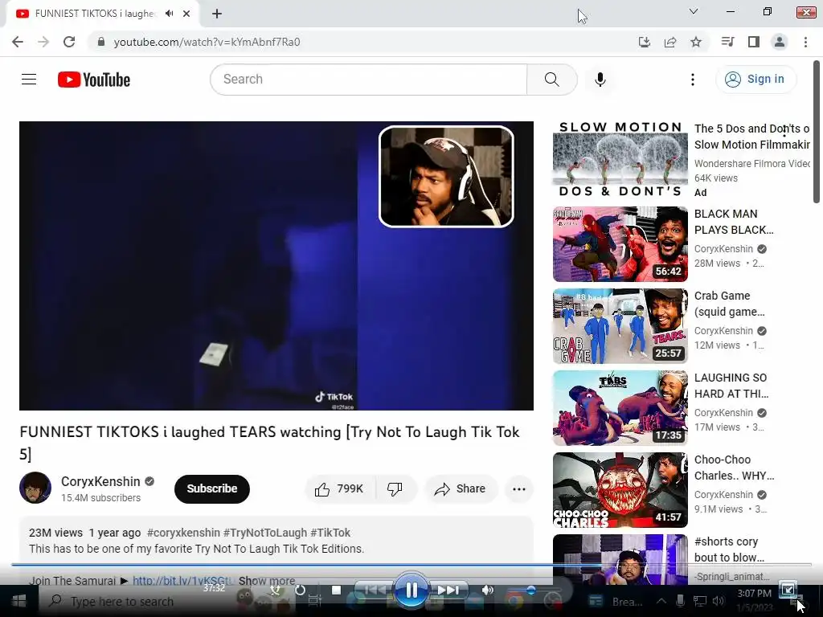Screen dimensions: 823x617
Task: Click the taskbar volume speaker icon
Action: [x=719, y=601]
